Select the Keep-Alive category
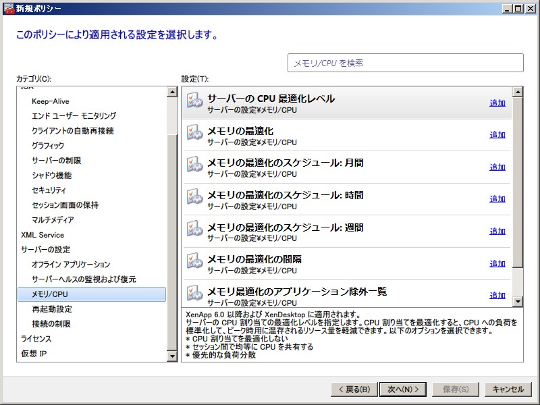The height and width of the screenshot is (405, 540). tap(50, 101)
